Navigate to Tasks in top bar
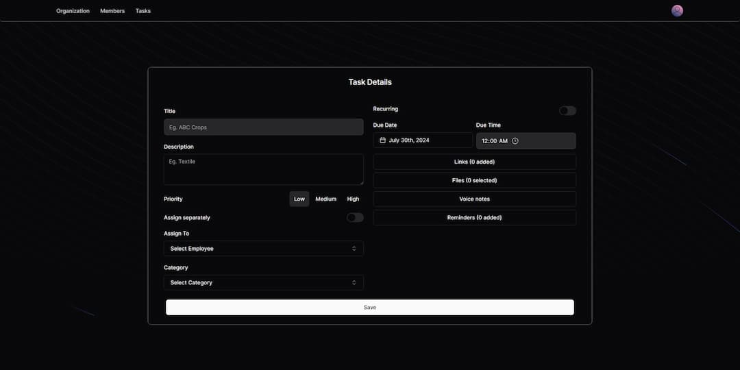The image size is (740, 370). click(x=143, y=11)
